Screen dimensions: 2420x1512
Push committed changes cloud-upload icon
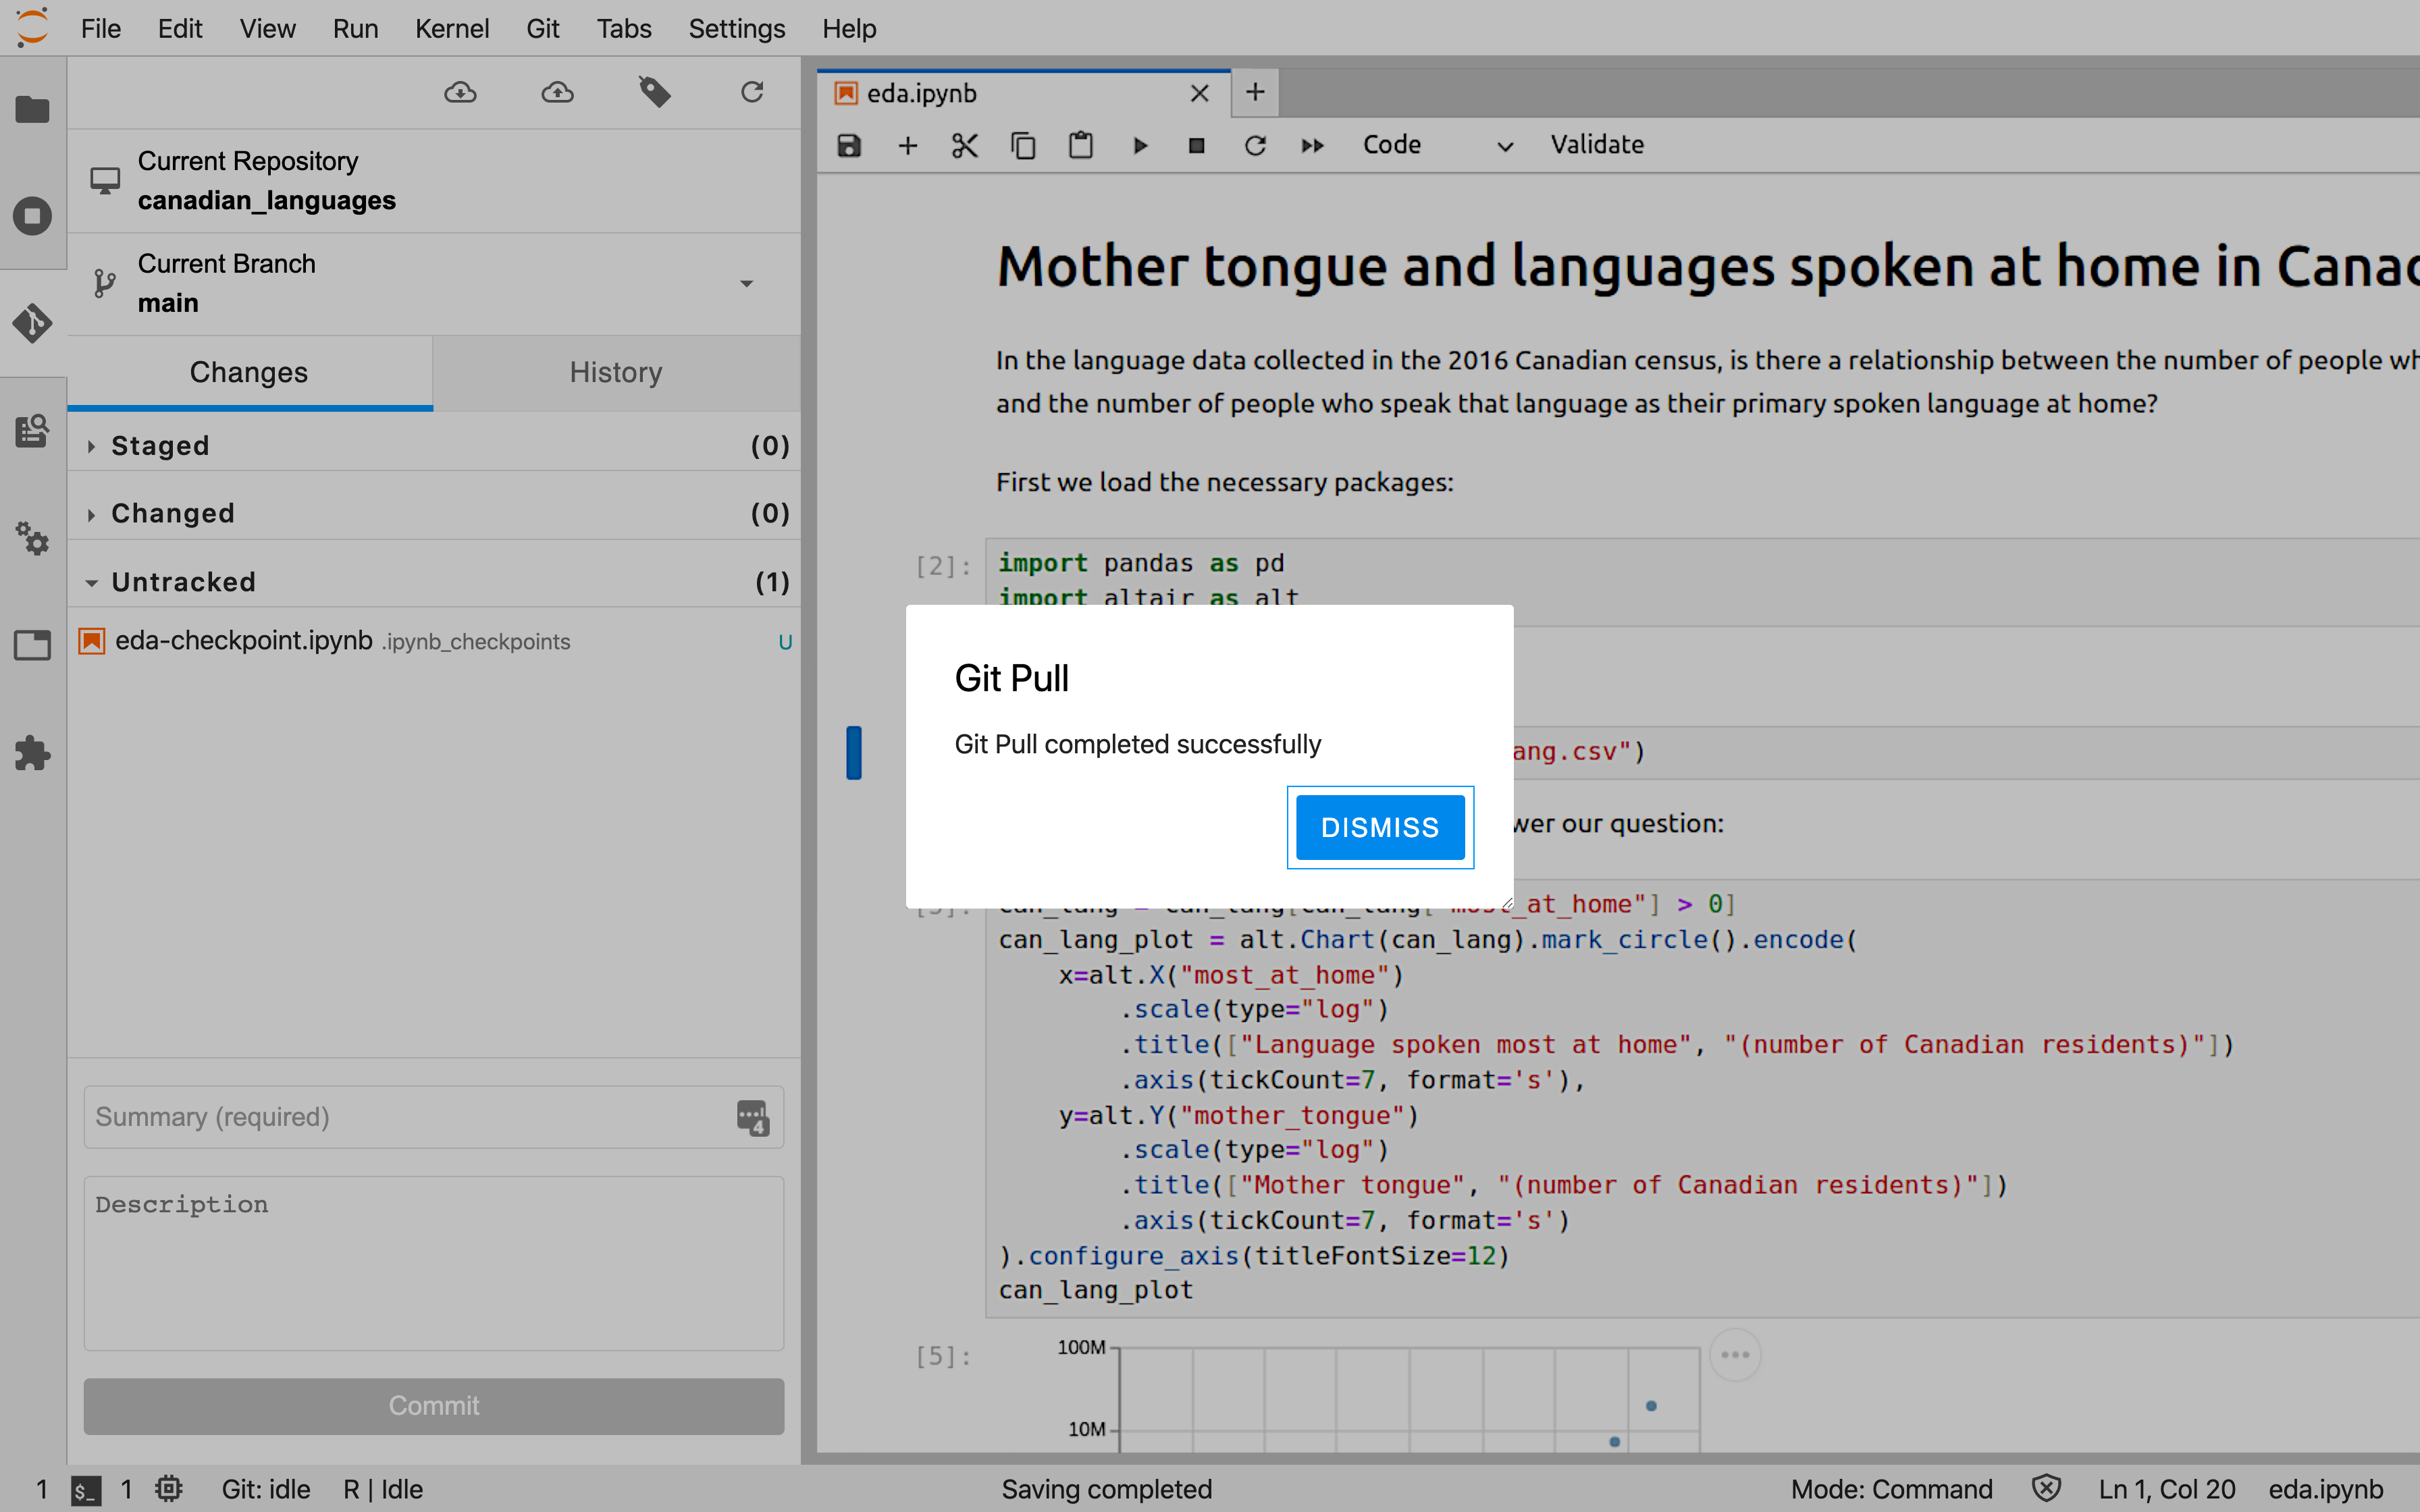[557, 93]
